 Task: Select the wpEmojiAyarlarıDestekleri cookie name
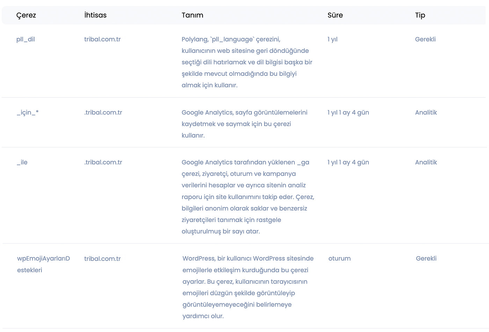click(x=44, y=264)
